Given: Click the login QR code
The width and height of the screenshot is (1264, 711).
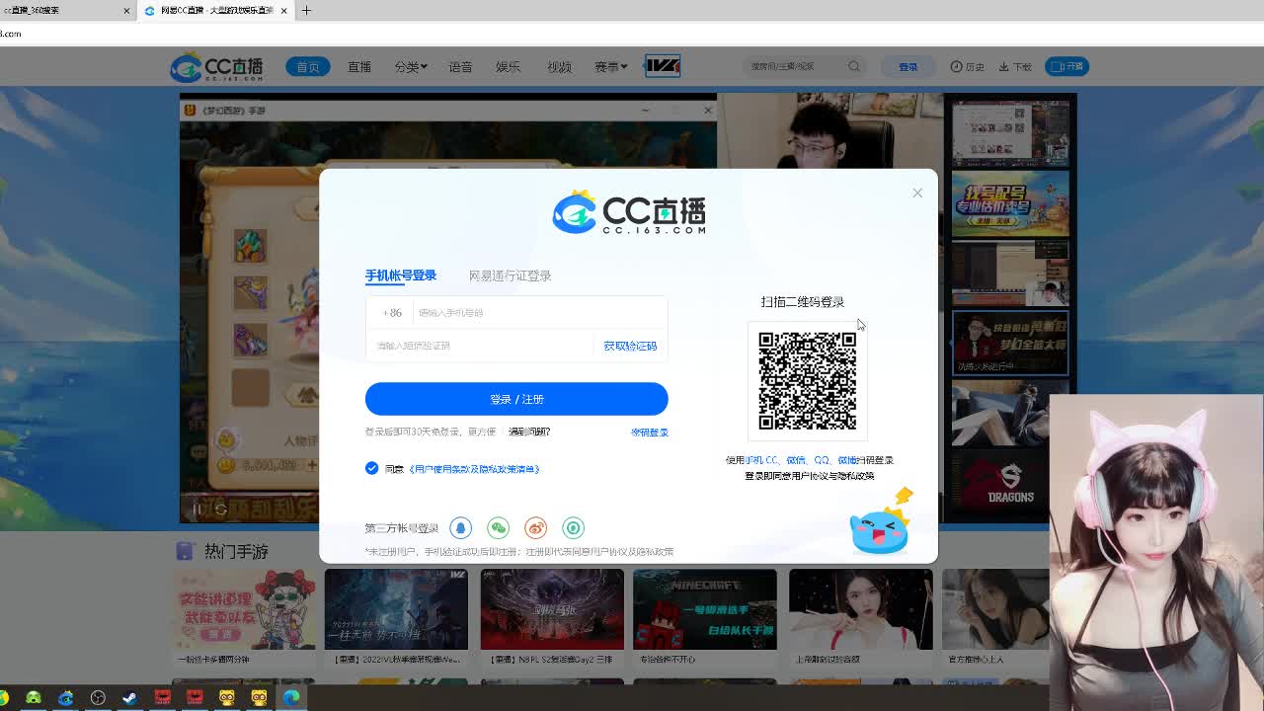Looking at the screenshot, I should pyautogui.click(x=807, y=381).
